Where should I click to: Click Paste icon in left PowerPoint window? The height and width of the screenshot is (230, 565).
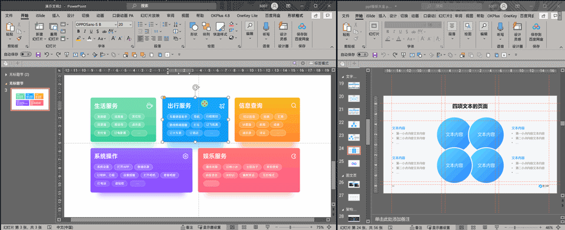click(x=11, y=28)
